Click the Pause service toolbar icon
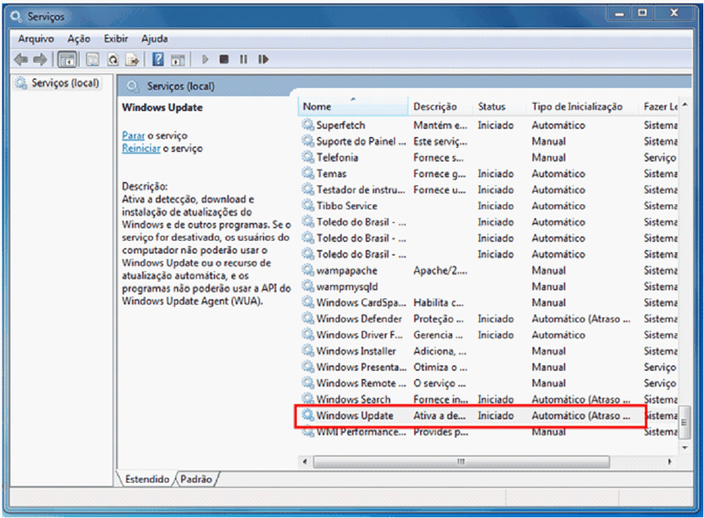Screen dimensions: 704x518 click(x=243, y=60)
